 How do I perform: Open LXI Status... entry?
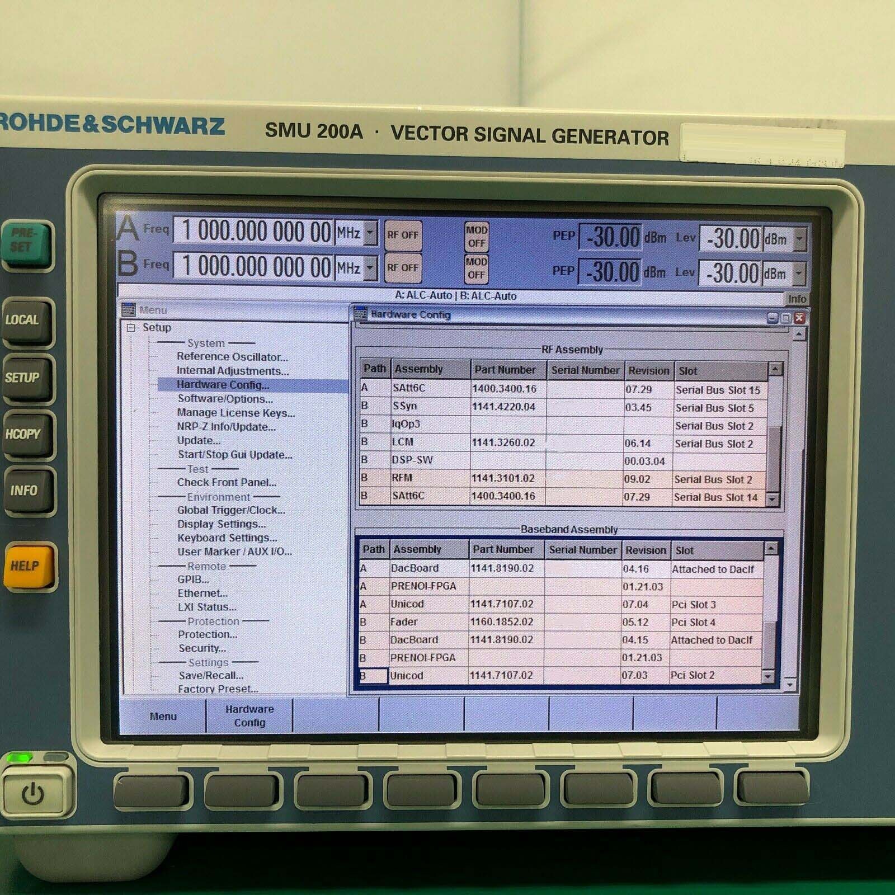(207, 607)
